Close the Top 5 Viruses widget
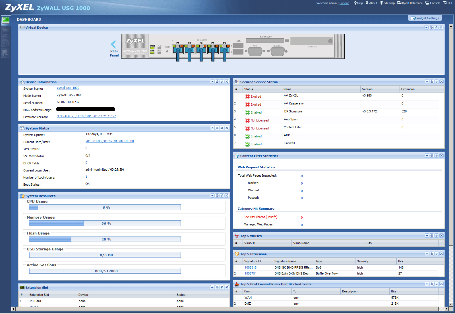The height and width of the screenshot is (314, 455). tap(442, 236)
